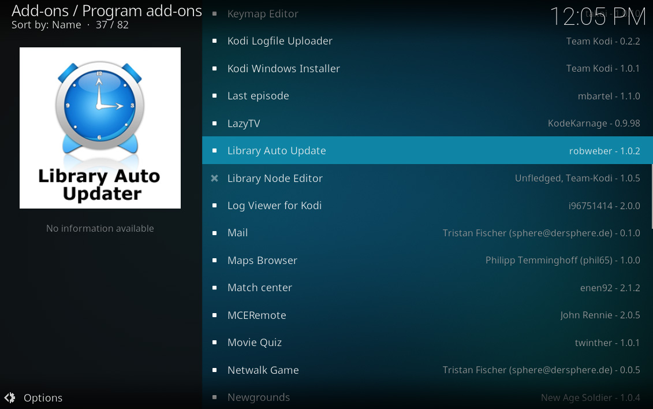653x409 pixels.
Task: Open the Options gear icon
Action: click(x=10, y=398)
